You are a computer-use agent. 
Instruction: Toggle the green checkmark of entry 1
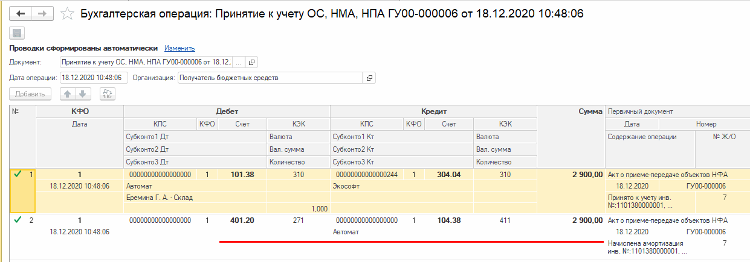pyautogui.click(x=18, y=174)
